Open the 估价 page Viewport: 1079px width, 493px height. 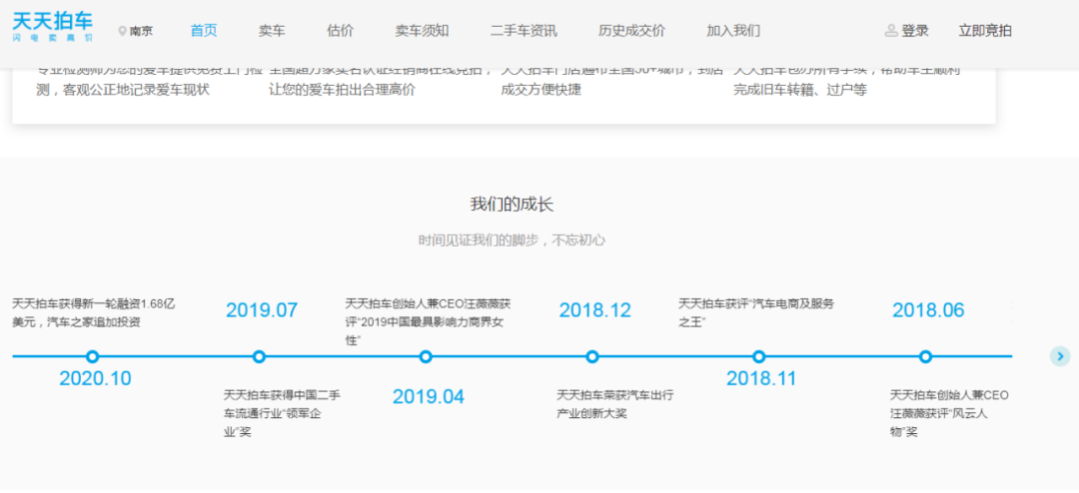click(340, 31)
